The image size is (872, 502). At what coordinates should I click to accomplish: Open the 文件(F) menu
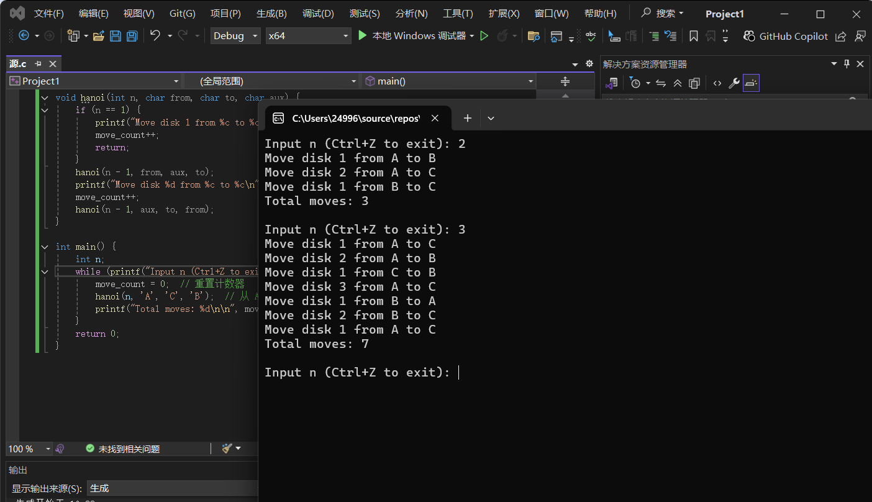[x=48, y=13]
